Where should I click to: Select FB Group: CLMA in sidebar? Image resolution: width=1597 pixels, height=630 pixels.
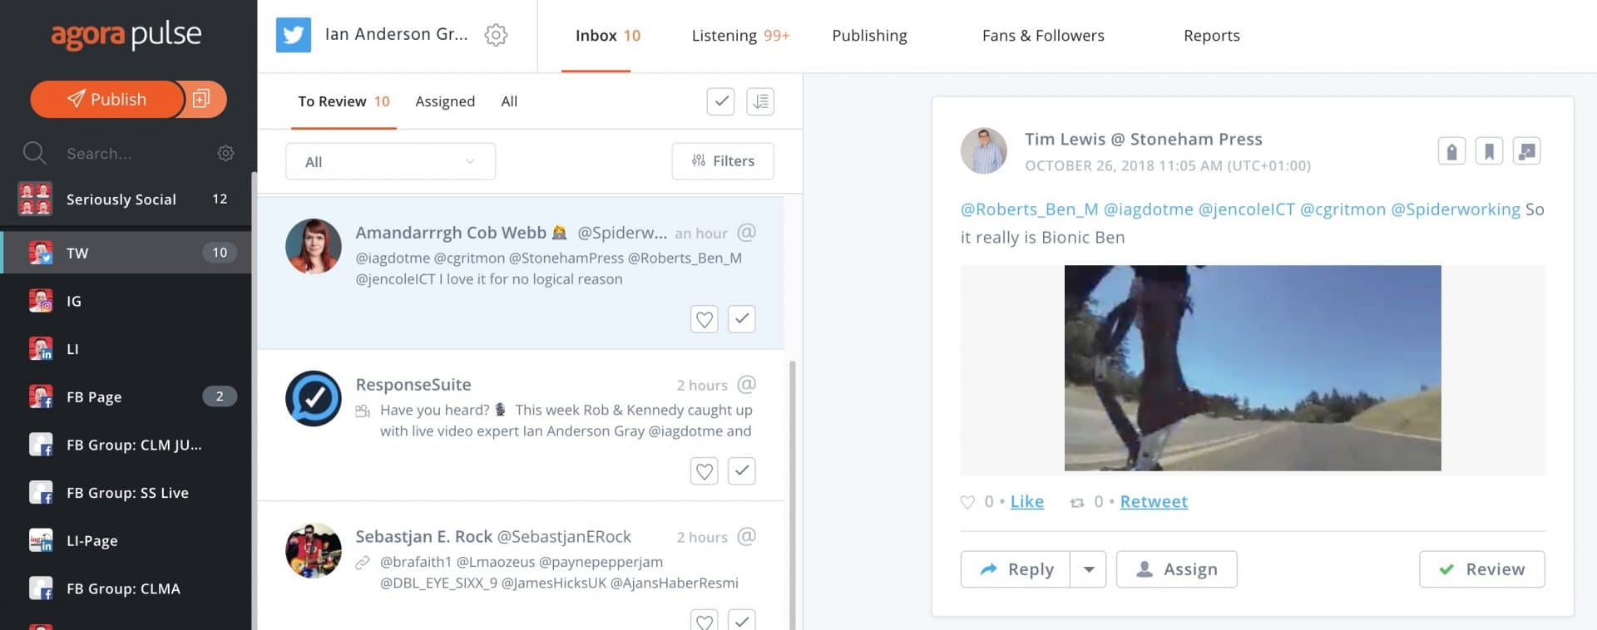click(x=126, y=588)
